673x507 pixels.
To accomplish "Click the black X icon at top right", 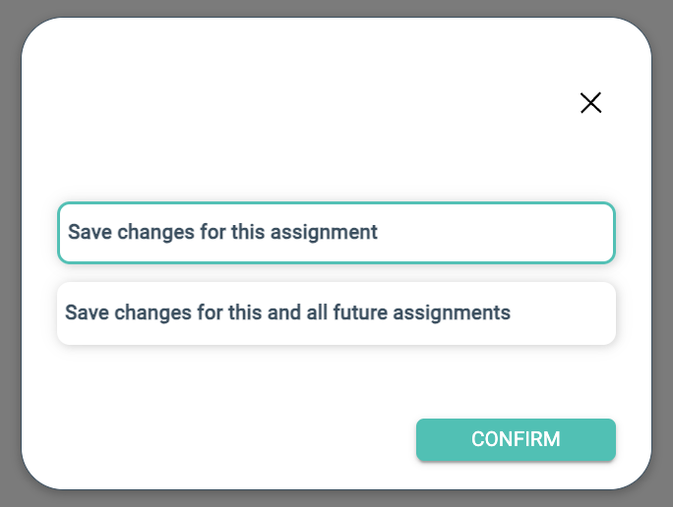I will pyautogui.click(x=590, y=103).
